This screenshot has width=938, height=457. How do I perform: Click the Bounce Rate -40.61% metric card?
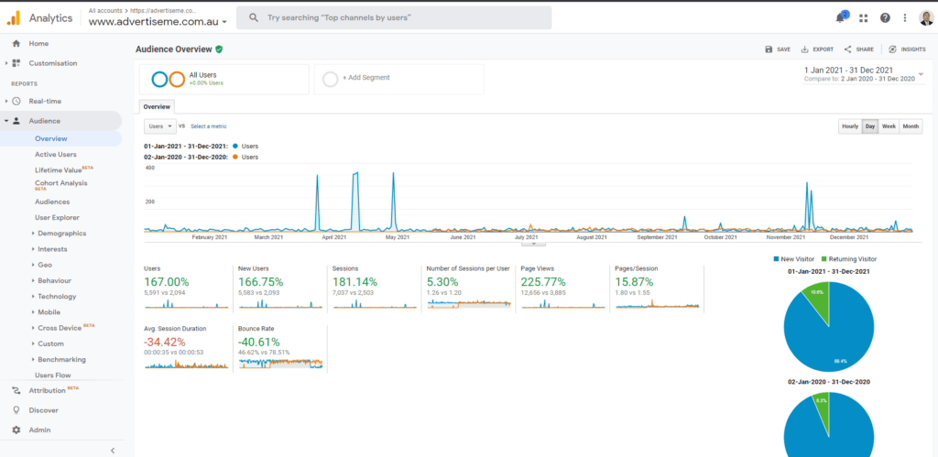pos(280,349)
